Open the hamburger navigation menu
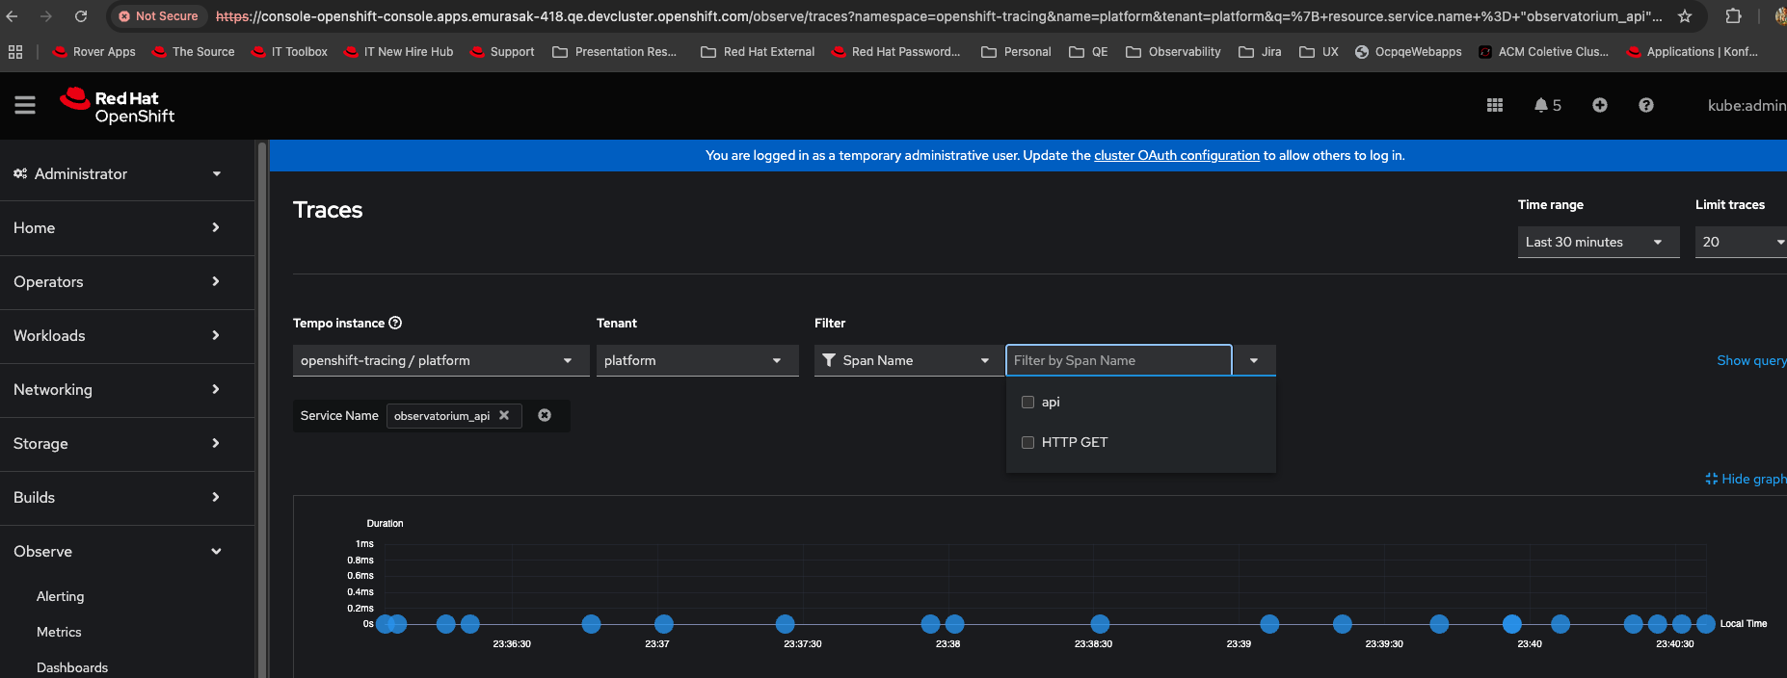 coord(25,105)
